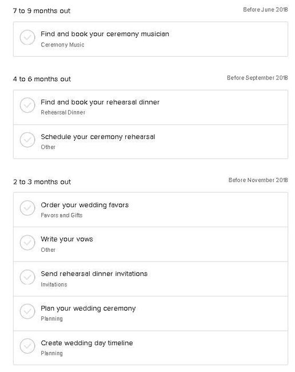The height and width of the screenshot is (372, 295).
Task: Open Schedule your ceremony rehearsal task title
Action: 98,137
